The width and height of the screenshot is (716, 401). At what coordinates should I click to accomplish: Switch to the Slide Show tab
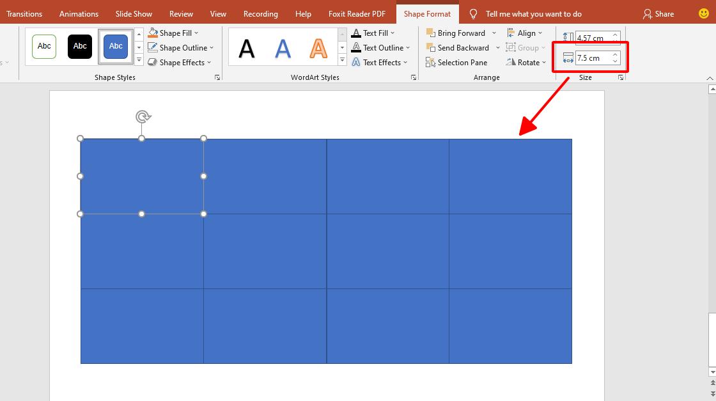[x=134, y=13]
